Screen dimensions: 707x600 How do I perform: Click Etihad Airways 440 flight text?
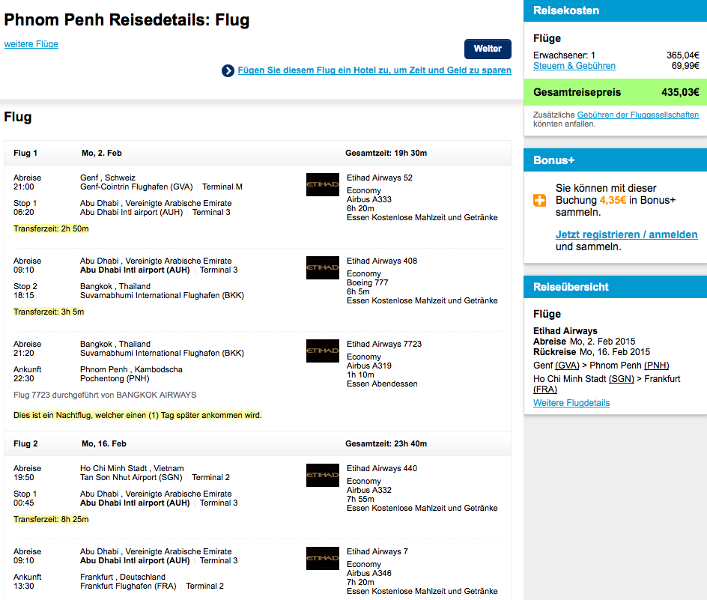tap(382, 468)
